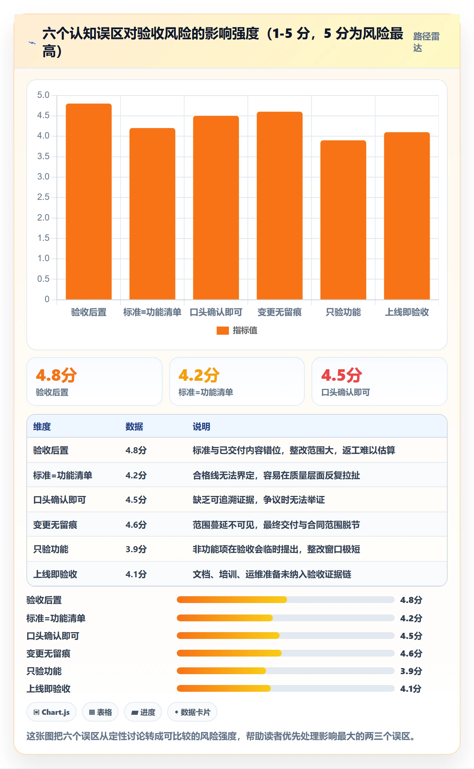474x769 pixels.
Task: Click the 标准=功能清单 progress bar
Action: 286,618
